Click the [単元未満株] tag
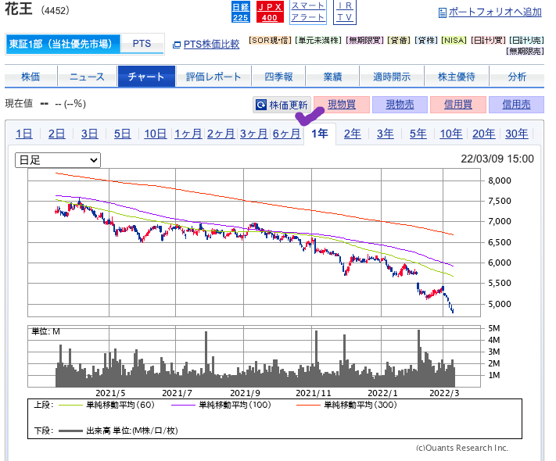The width and height of the screenshot is (556, 461). coord(318,41)
